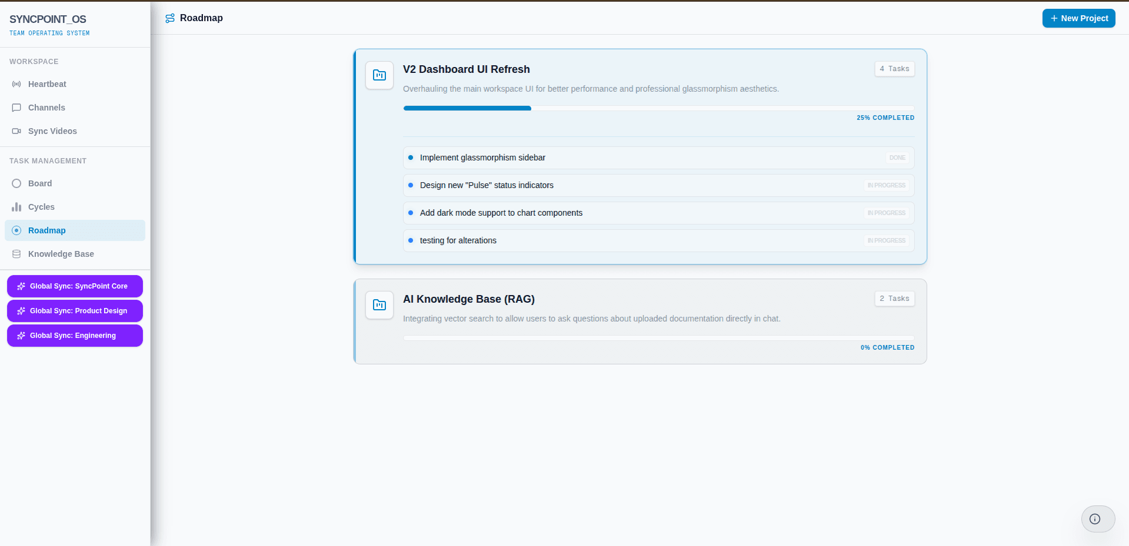This screenshot has height=546, width=1129.
Task: Toggle the status dot beside Implement glassmorphism sidebar
Action: pyautogui.click(x=411, y=158)
